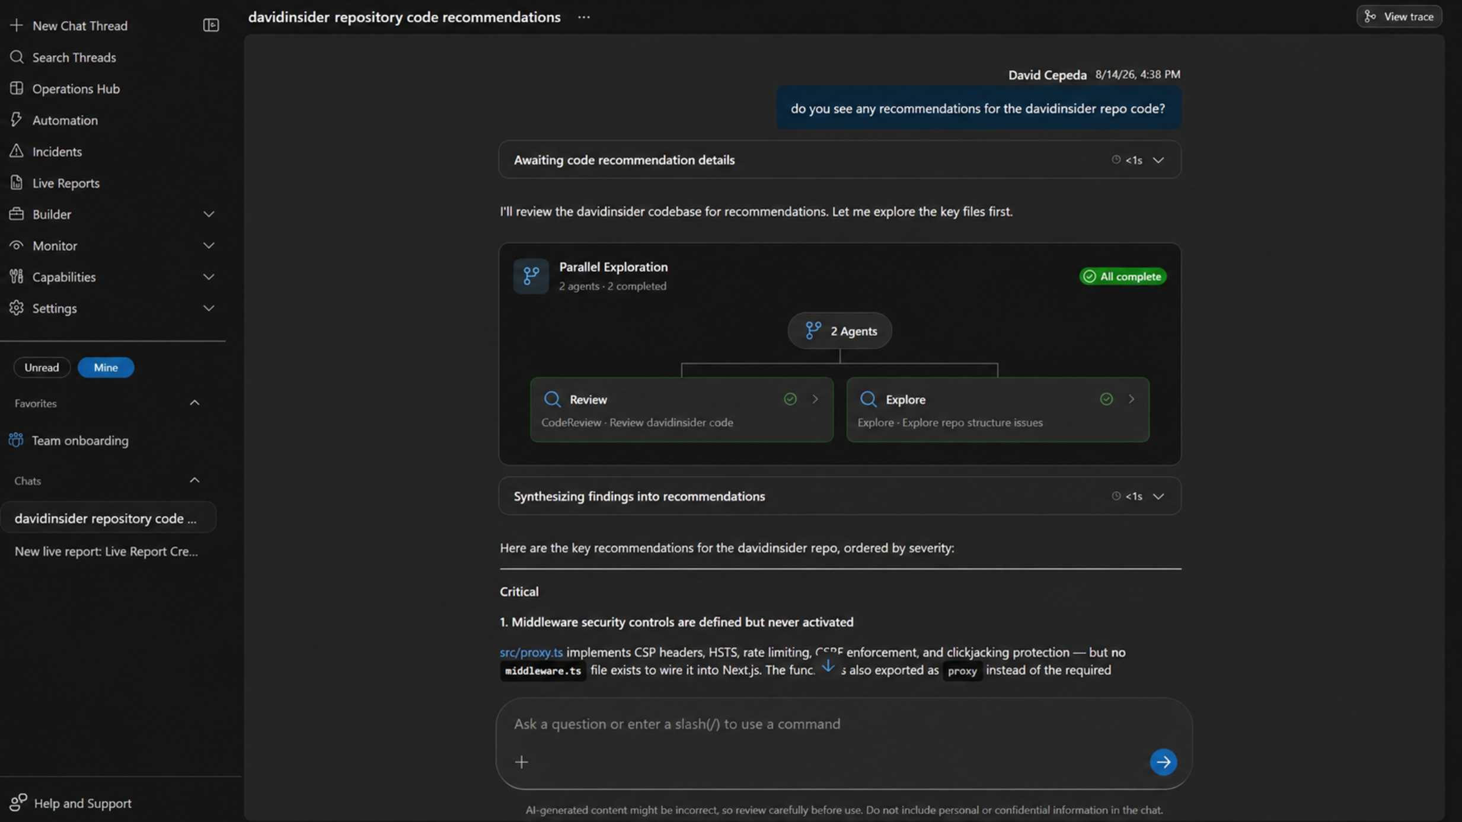
Task: Expand the Settings section chevron
Action: point(209,308)
